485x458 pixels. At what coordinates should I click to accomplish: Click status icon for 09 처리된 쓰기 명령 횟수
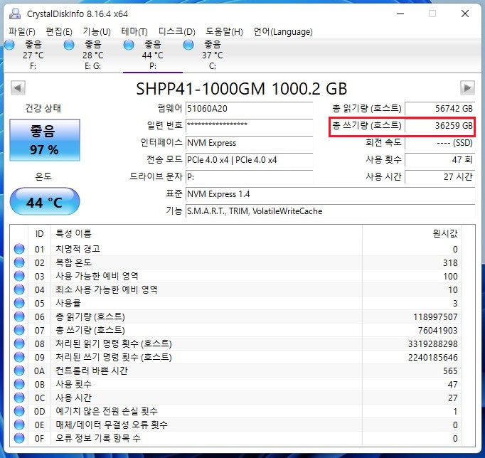pos(19,357)
